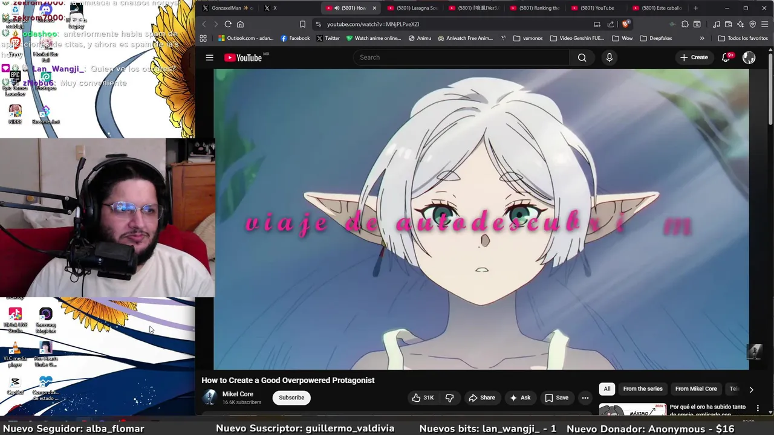Open the Watch anime online bookmark

pyautogui.click(x=373, y=38)
